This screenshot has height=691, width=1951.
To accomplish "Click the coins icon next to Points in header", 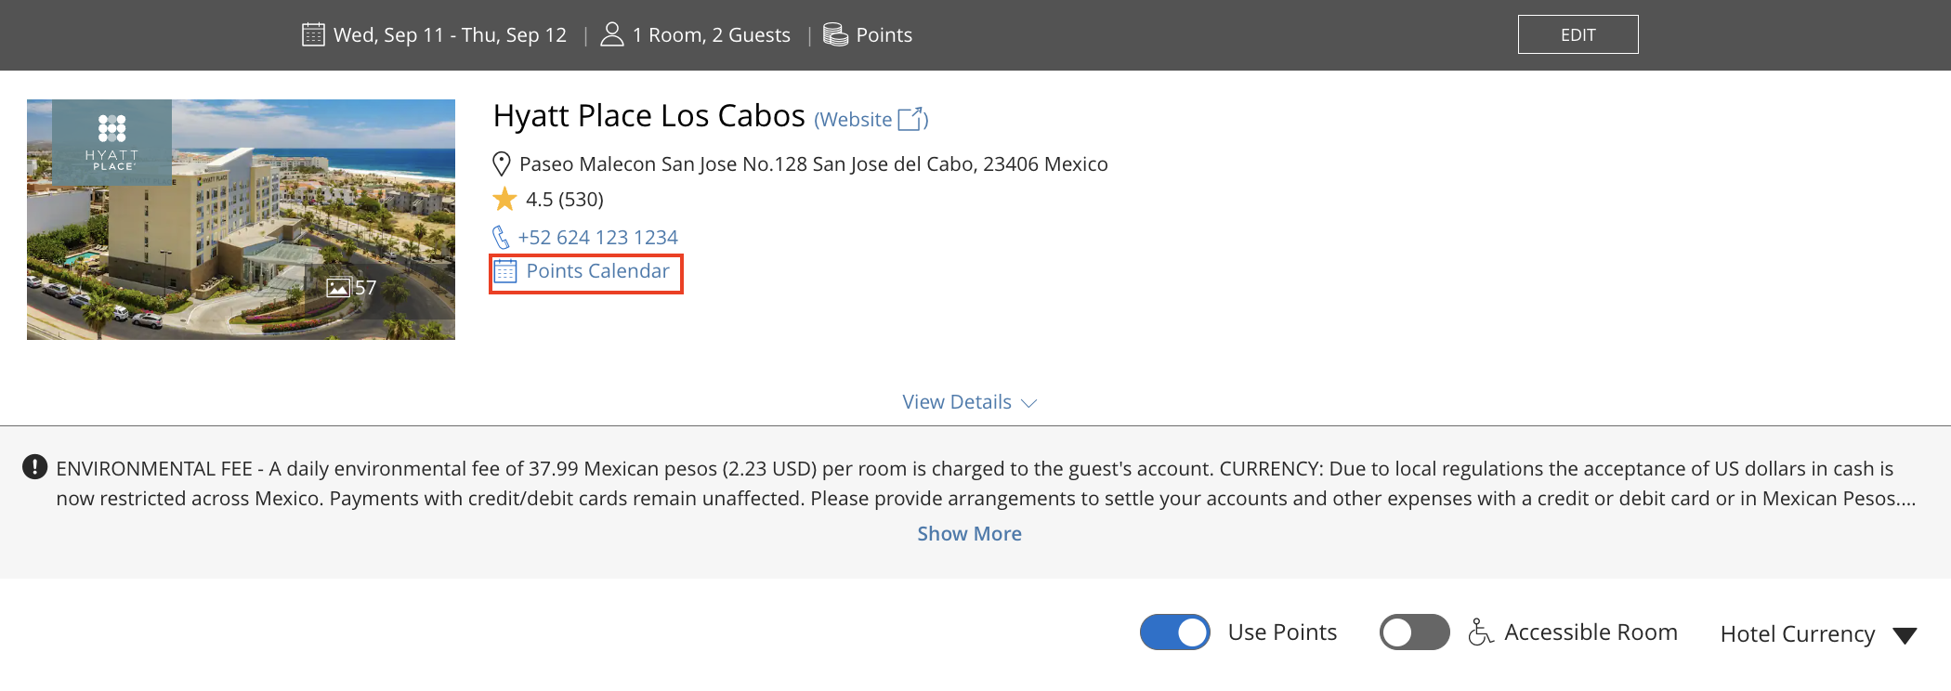I will [834, 33].
